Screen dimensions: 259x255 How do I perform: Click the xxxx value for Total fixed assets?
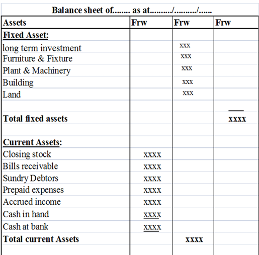[x=237, y=119]
